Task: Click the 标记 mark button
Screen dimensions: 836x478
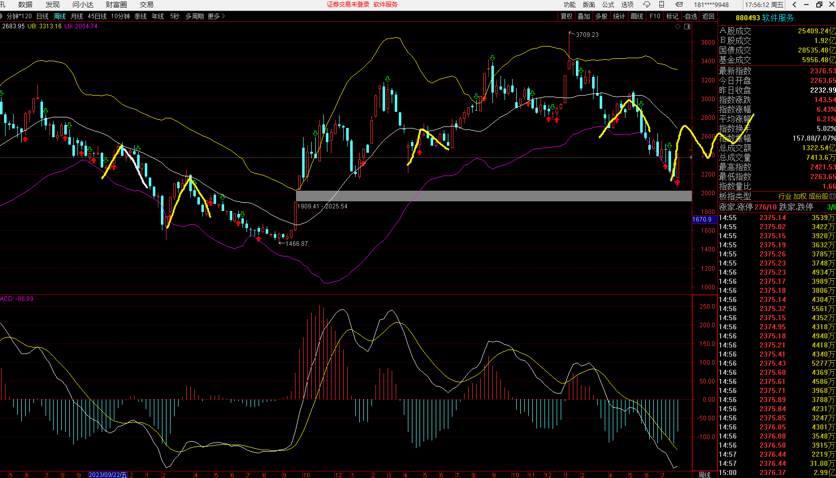Action: (672, 16)
